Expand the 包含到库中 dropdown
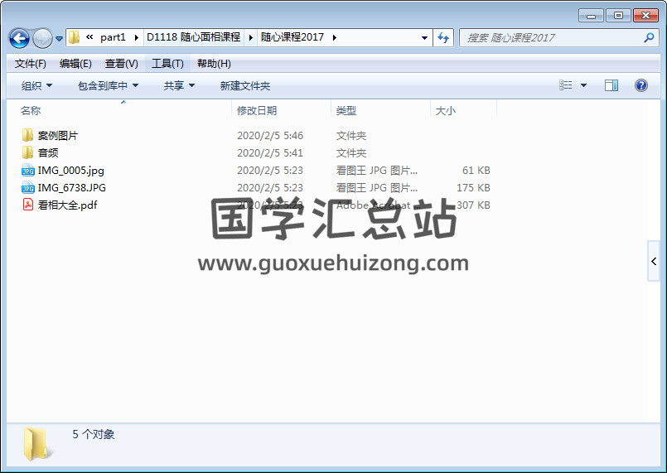The width and height of the screenshot is (667, 473). [x=108, y=85]
